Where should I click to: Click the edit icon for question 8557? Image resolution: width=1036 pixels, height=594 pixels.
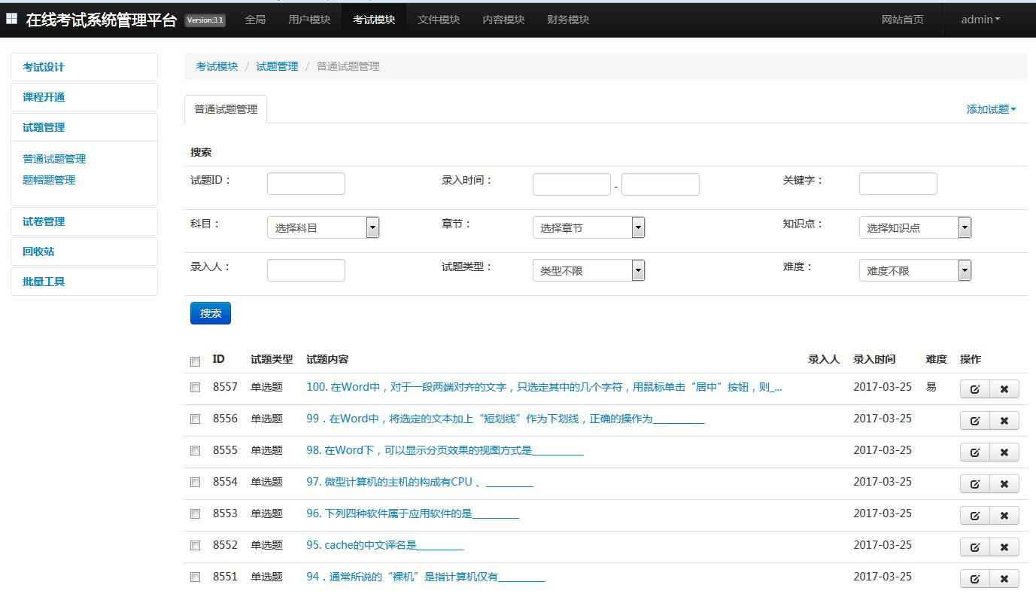pyautogui.click(x=974, y=389)
